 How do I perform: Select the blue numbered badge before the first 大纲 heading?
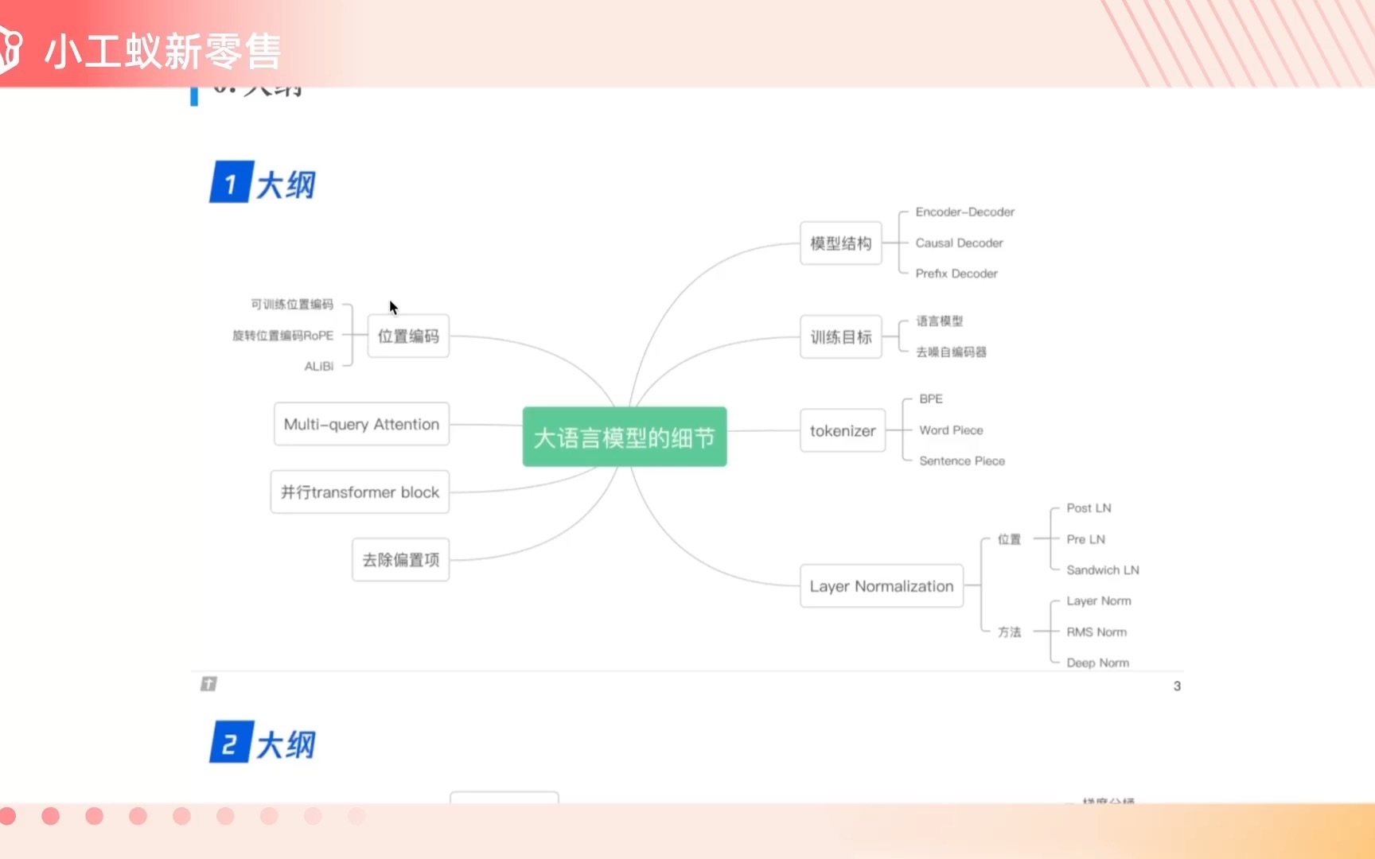click(230, 182)
